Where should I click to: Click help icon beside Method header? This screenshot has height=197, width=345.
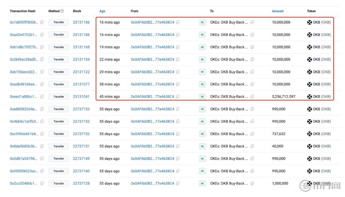point(62,11)
